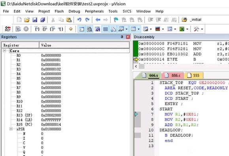
Task: Reset the CPU with RST button
Action: (8, 29)
